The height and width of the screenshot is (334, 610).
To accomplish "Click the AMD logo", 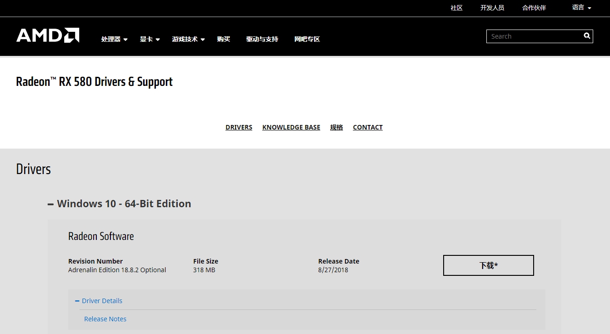I will (x=48, y=35).
